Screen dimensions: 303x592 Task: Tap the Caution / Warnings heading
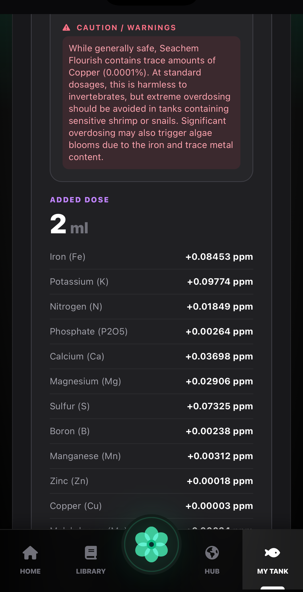pos(126,28)
